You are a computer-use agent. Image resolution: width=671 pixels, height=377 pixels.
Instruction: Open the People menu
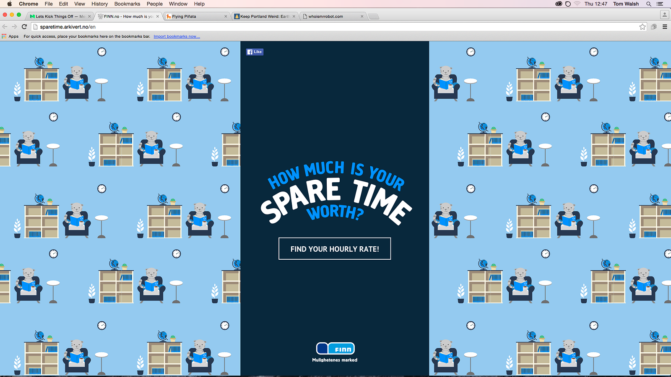click(x=155, y=4)
